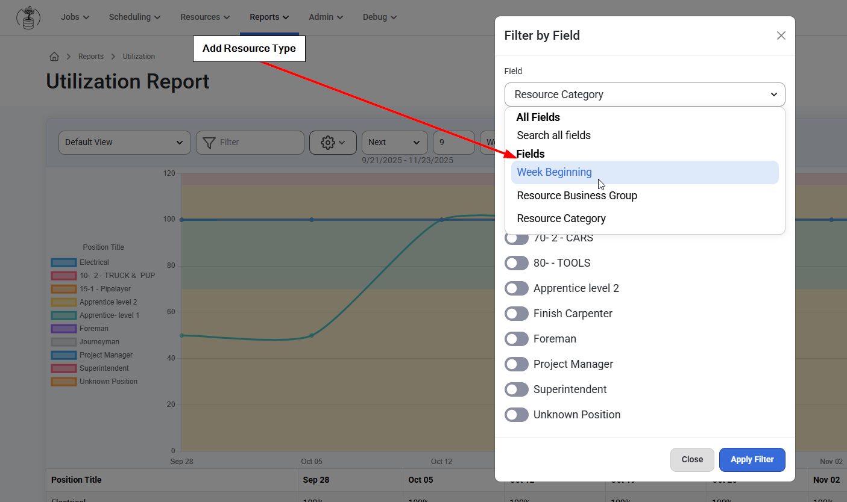Toggle the Unknown Position filter
This screenshot has height=502, width=847.
pos(517,415)
